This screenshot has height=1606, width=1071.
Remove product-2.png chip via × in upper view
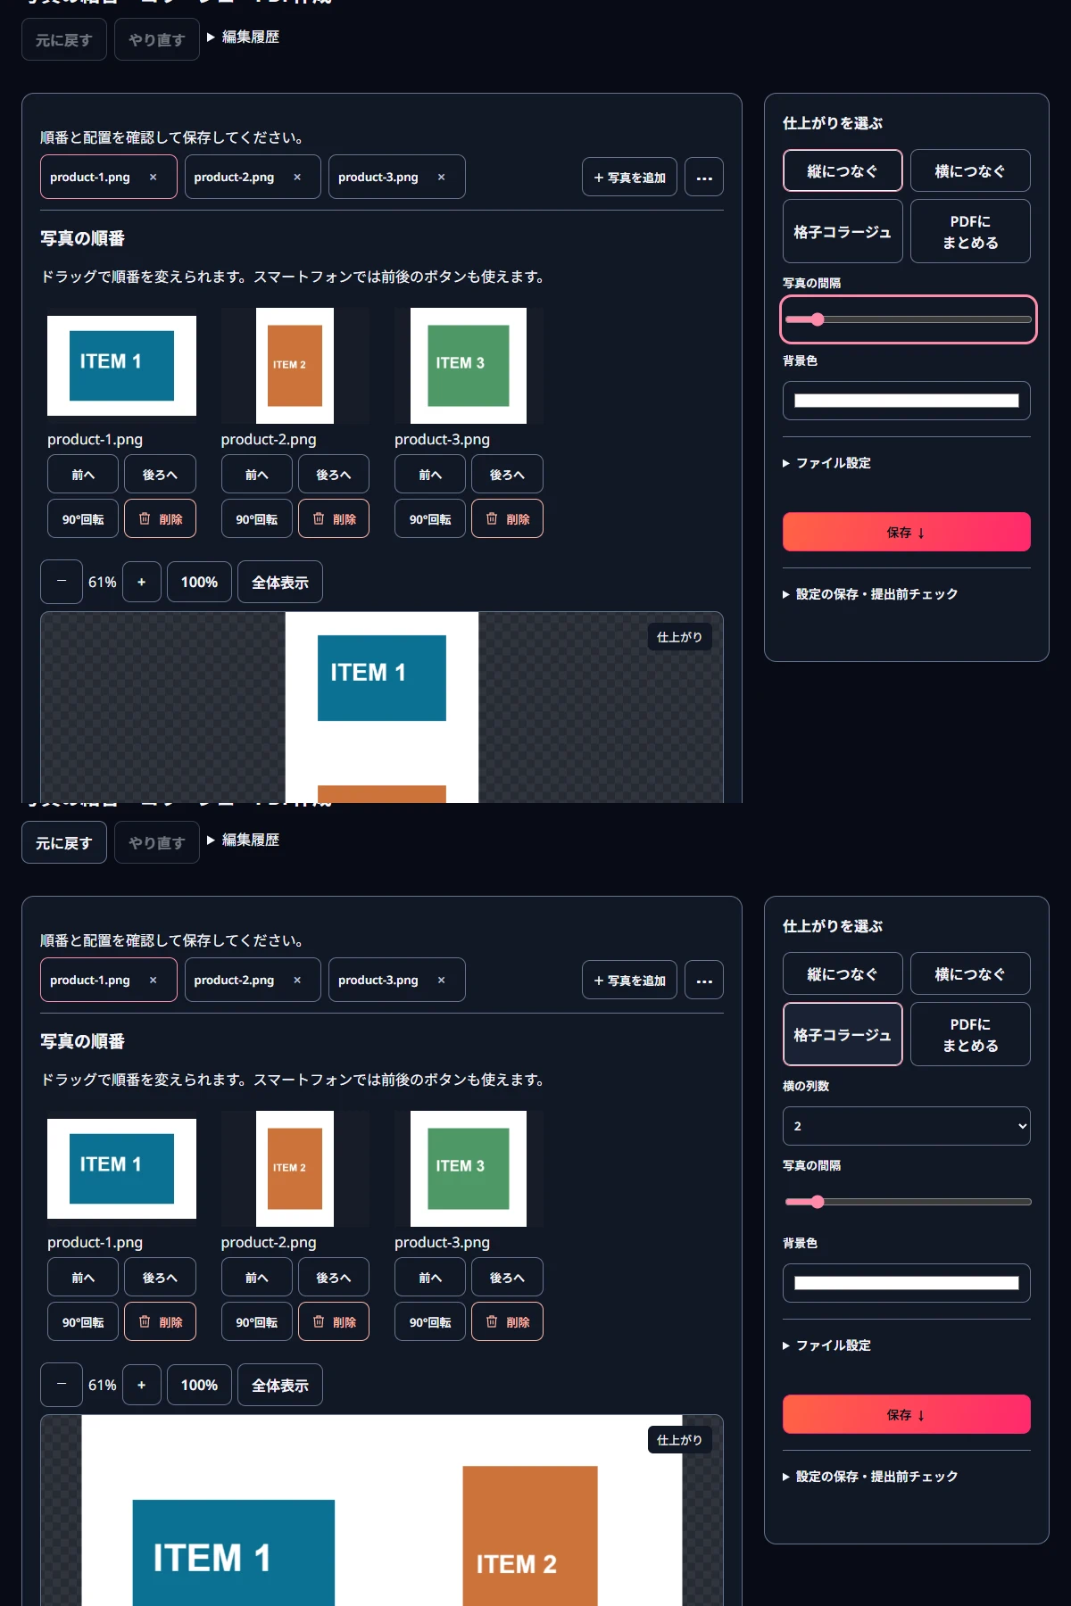[x=297, y=178]
